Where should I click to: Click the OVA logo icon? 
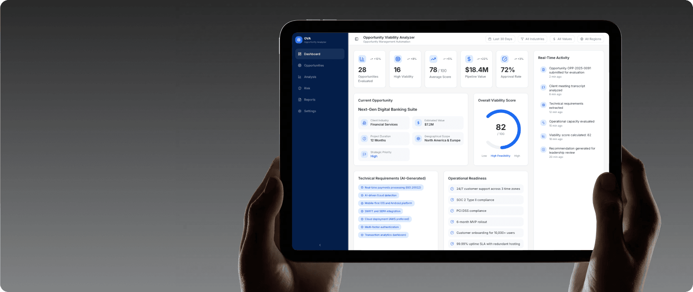point(299,40)
